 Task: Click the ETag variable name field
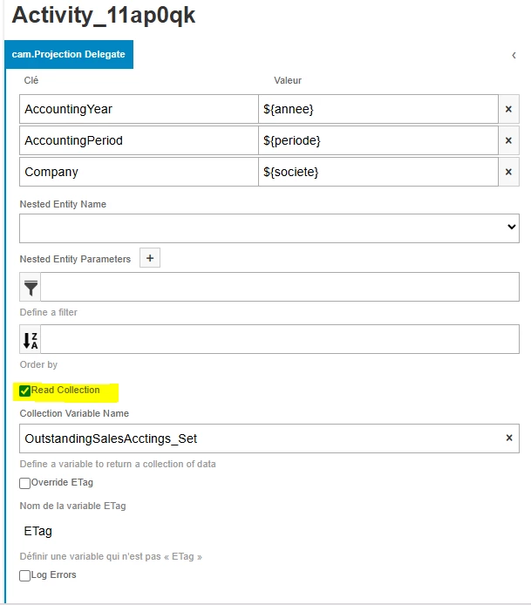(x=262, y=531)
